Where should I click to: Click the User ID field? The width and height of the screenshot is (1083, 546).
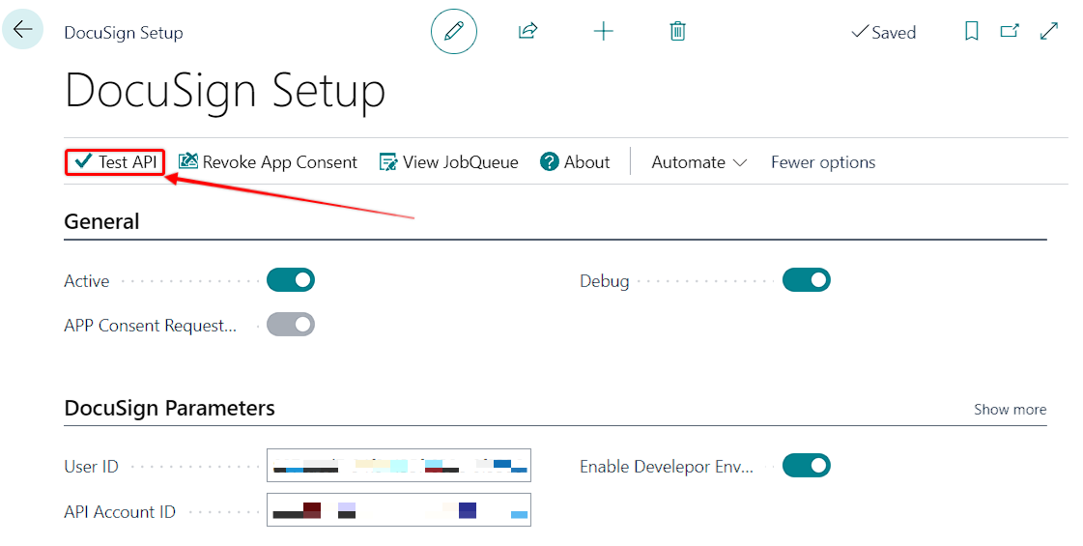399,465
